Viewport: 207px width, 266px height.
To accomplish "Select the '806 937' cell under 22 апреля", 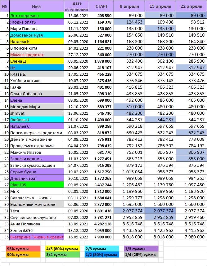I will click(x=191, y=152).
